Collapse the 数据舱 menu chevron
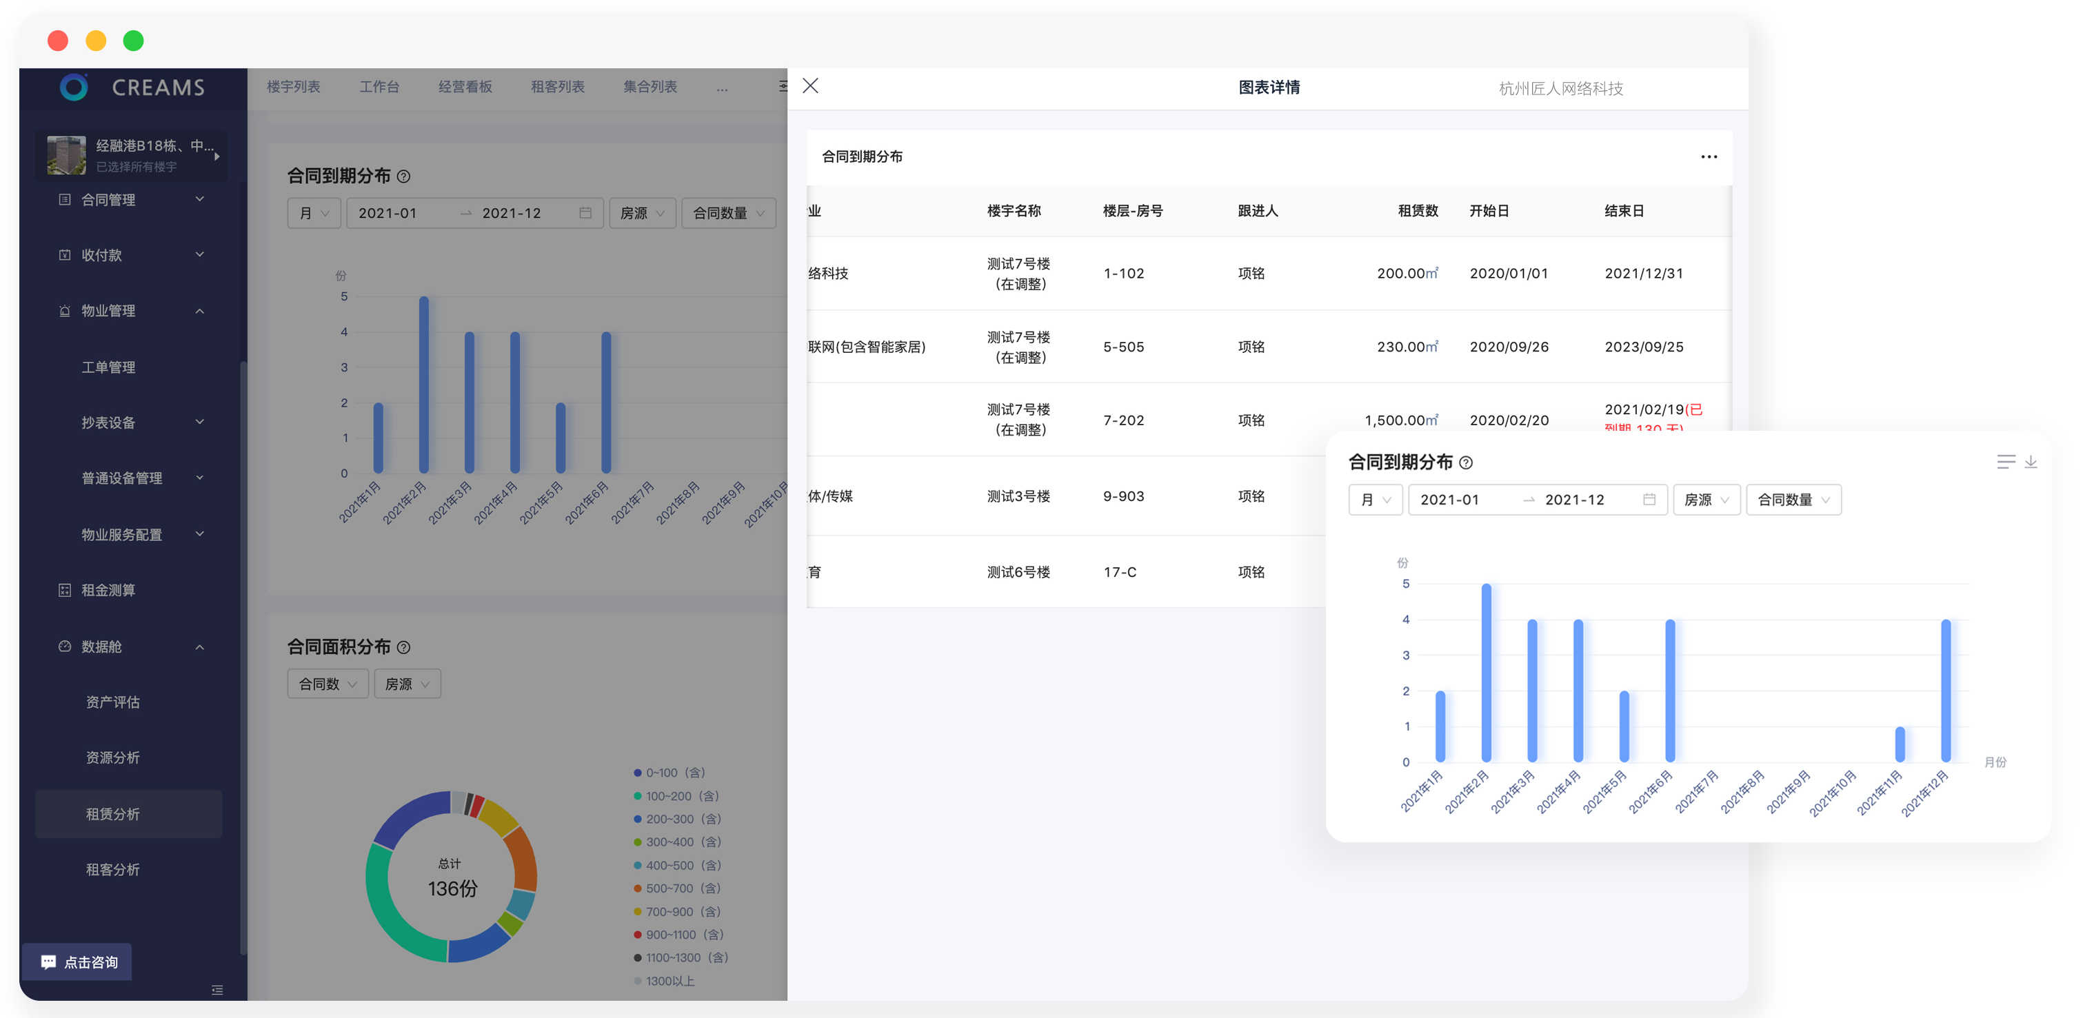The height and width of the screenshot is (1018, 2083). pos(200,647)
